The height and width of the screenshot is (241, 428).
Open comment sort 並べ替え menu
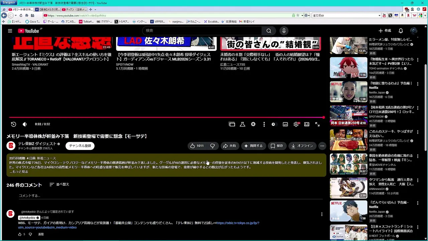(x=59, y=184)
